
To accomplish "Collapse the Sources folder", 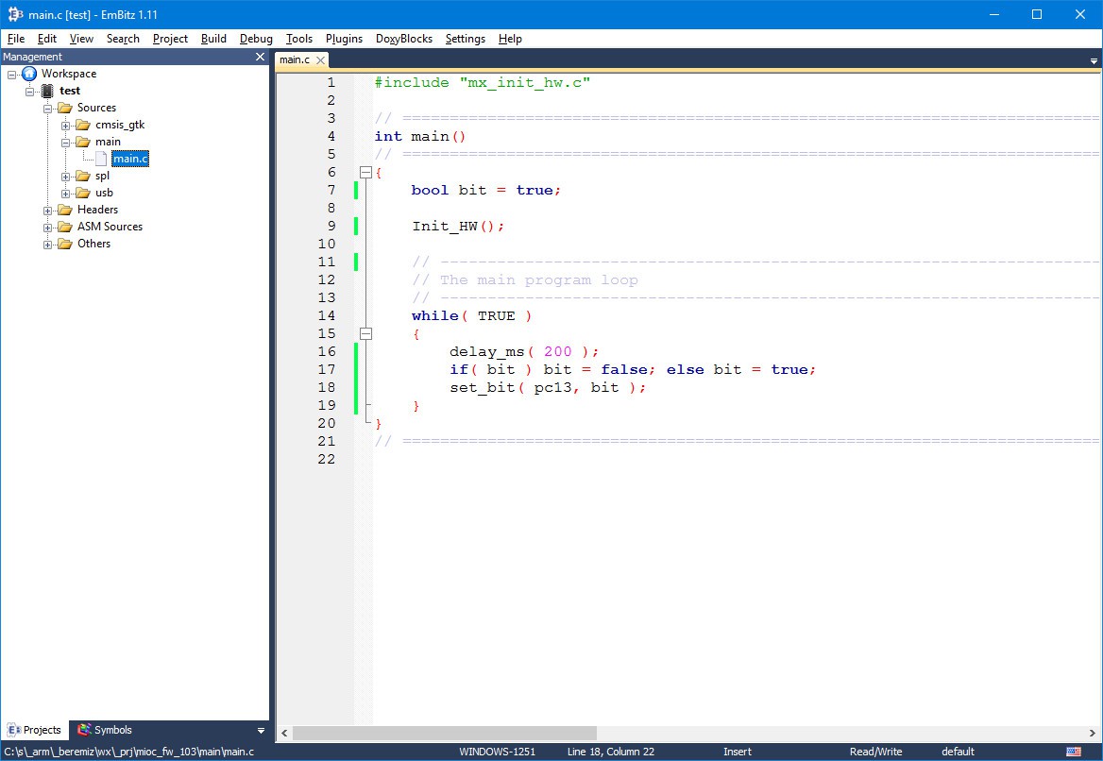I will pos(48,109).
